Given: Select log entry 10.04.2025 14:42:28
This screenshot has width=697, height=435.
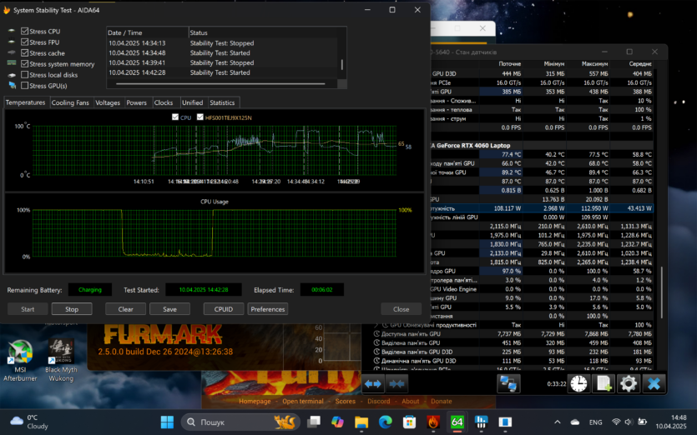Looking at the screenshot, I should (222, 72).
